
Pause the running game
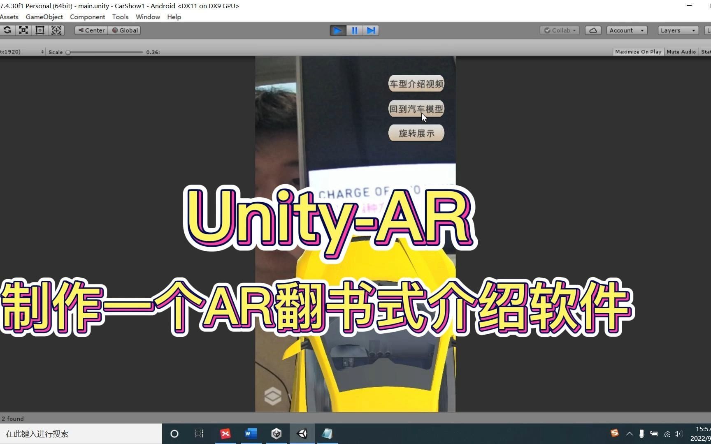click(355, 30)
